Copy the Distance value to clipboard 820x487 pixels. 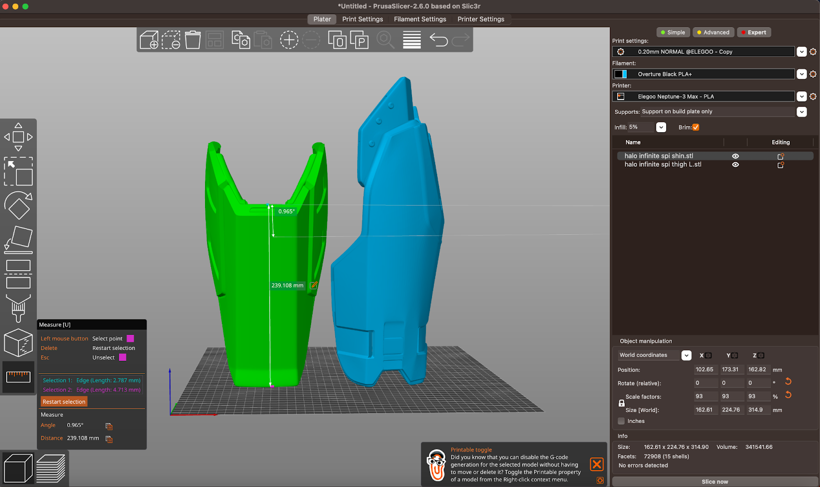(109, 439)
